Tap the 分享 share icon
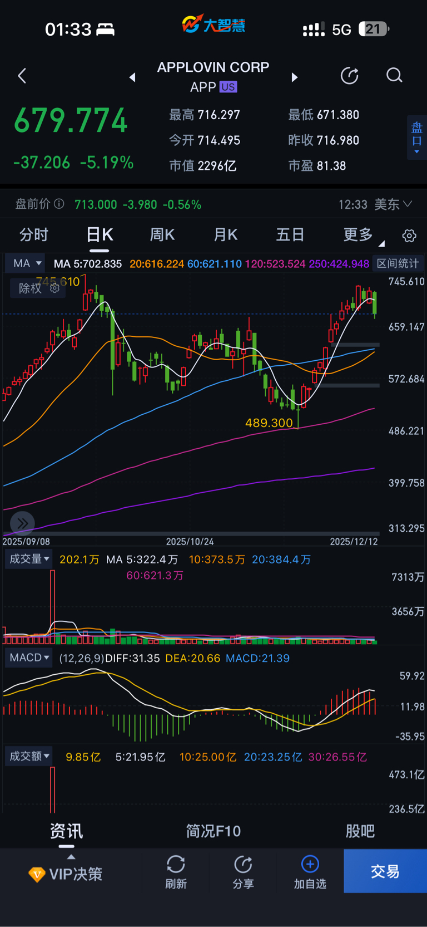The width and height of the screenshot is (427, 927). pyautogui.click(x=243, y=864)
